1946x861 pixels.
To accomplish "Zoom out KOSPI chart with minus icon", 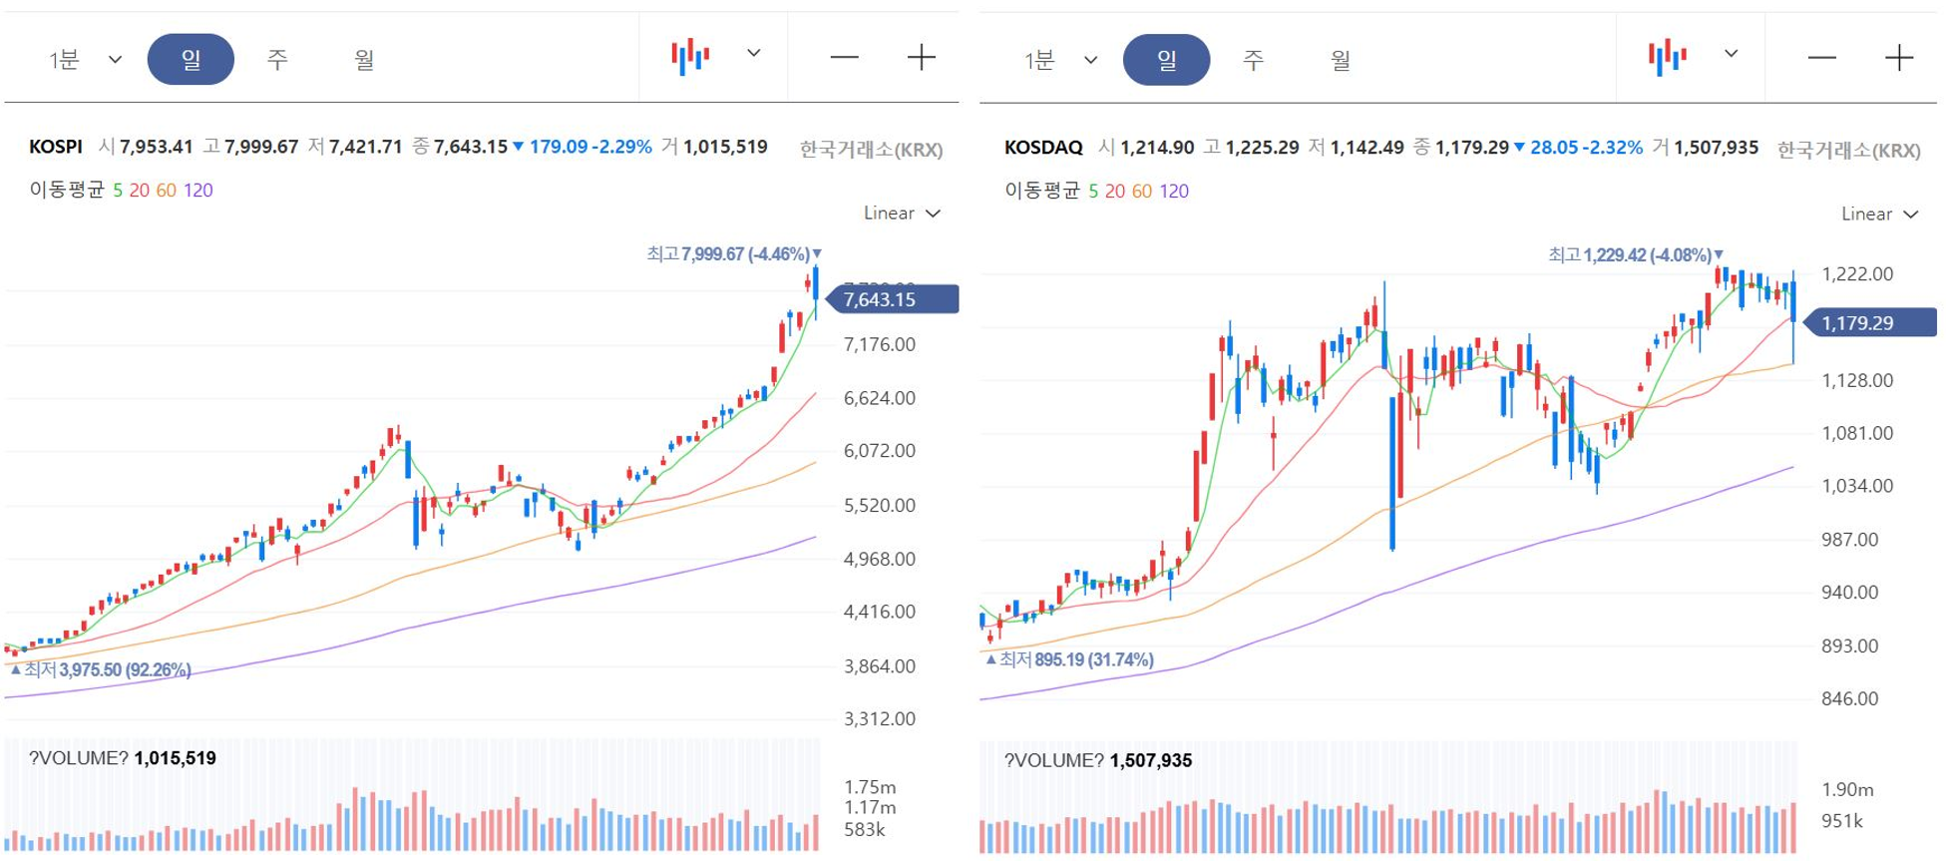I will pos(844,57).
